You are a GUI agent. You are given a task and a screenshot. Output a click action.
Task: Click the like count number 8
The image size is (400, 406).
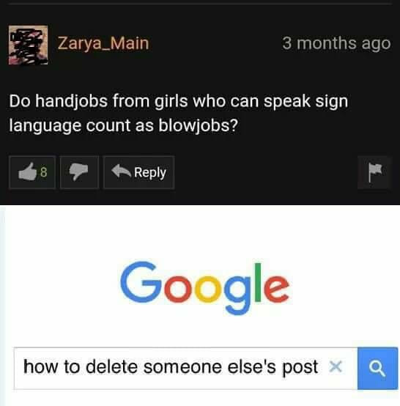point(43,172)
